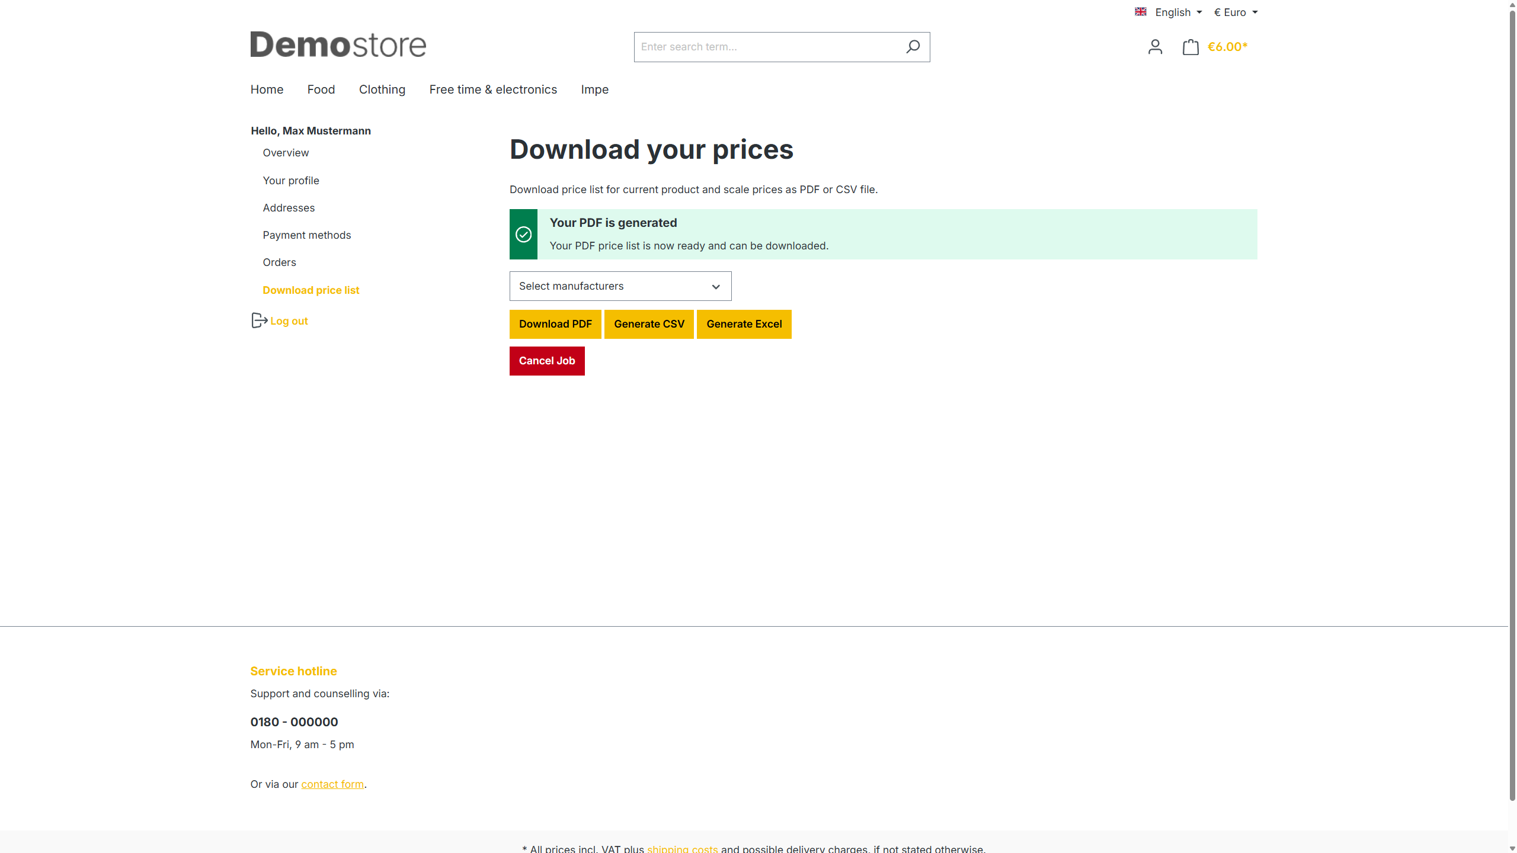1517x853 pixels.
Task: Click the Log out link
Action: 289,321
